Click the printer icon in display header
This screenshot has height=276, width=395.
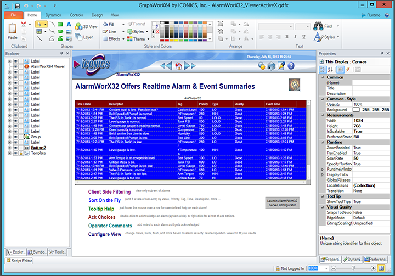pos(271,66)
